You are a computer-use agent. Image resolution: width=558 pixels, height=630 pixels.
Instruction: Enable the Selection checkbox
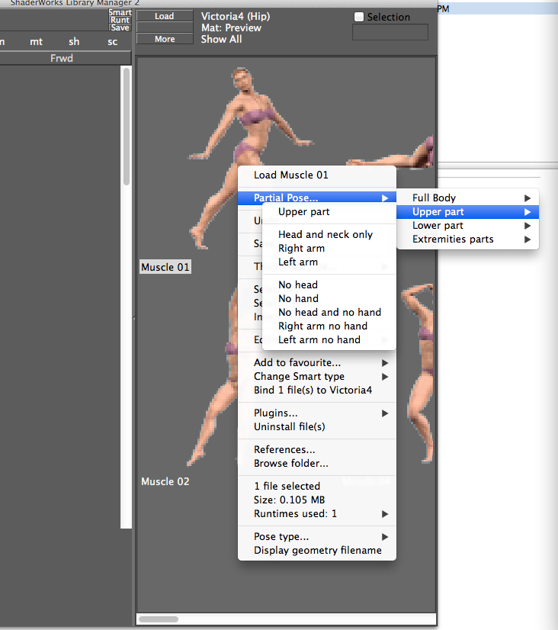click(359, 17)
